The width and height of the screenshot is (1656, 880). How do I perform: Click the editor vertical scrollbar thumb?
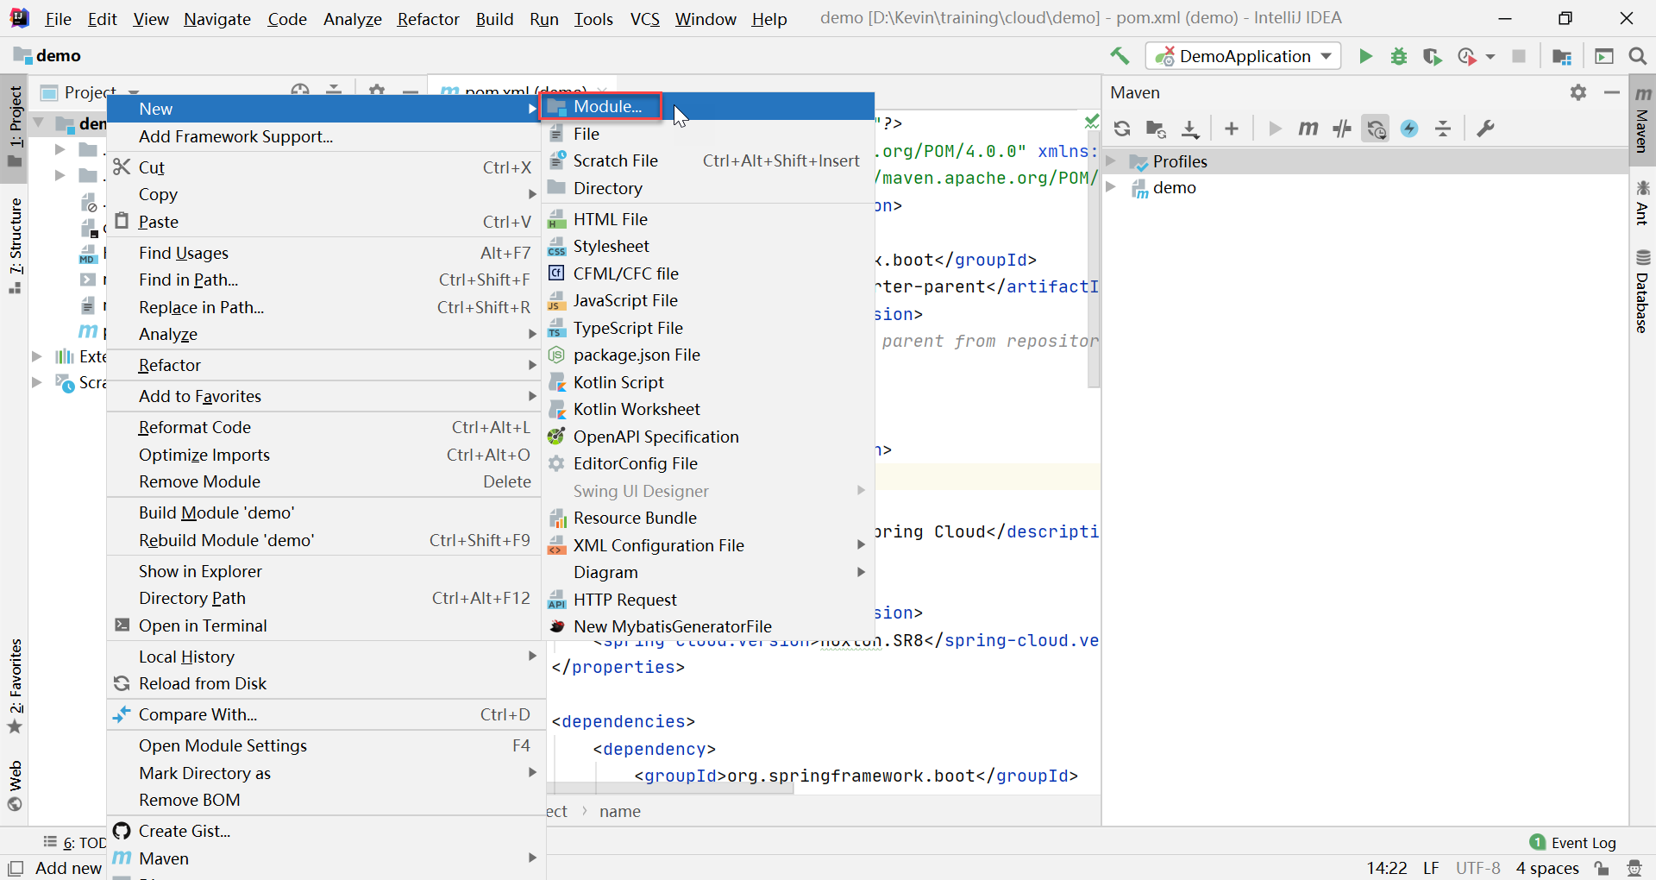(x=1094, y=259)
